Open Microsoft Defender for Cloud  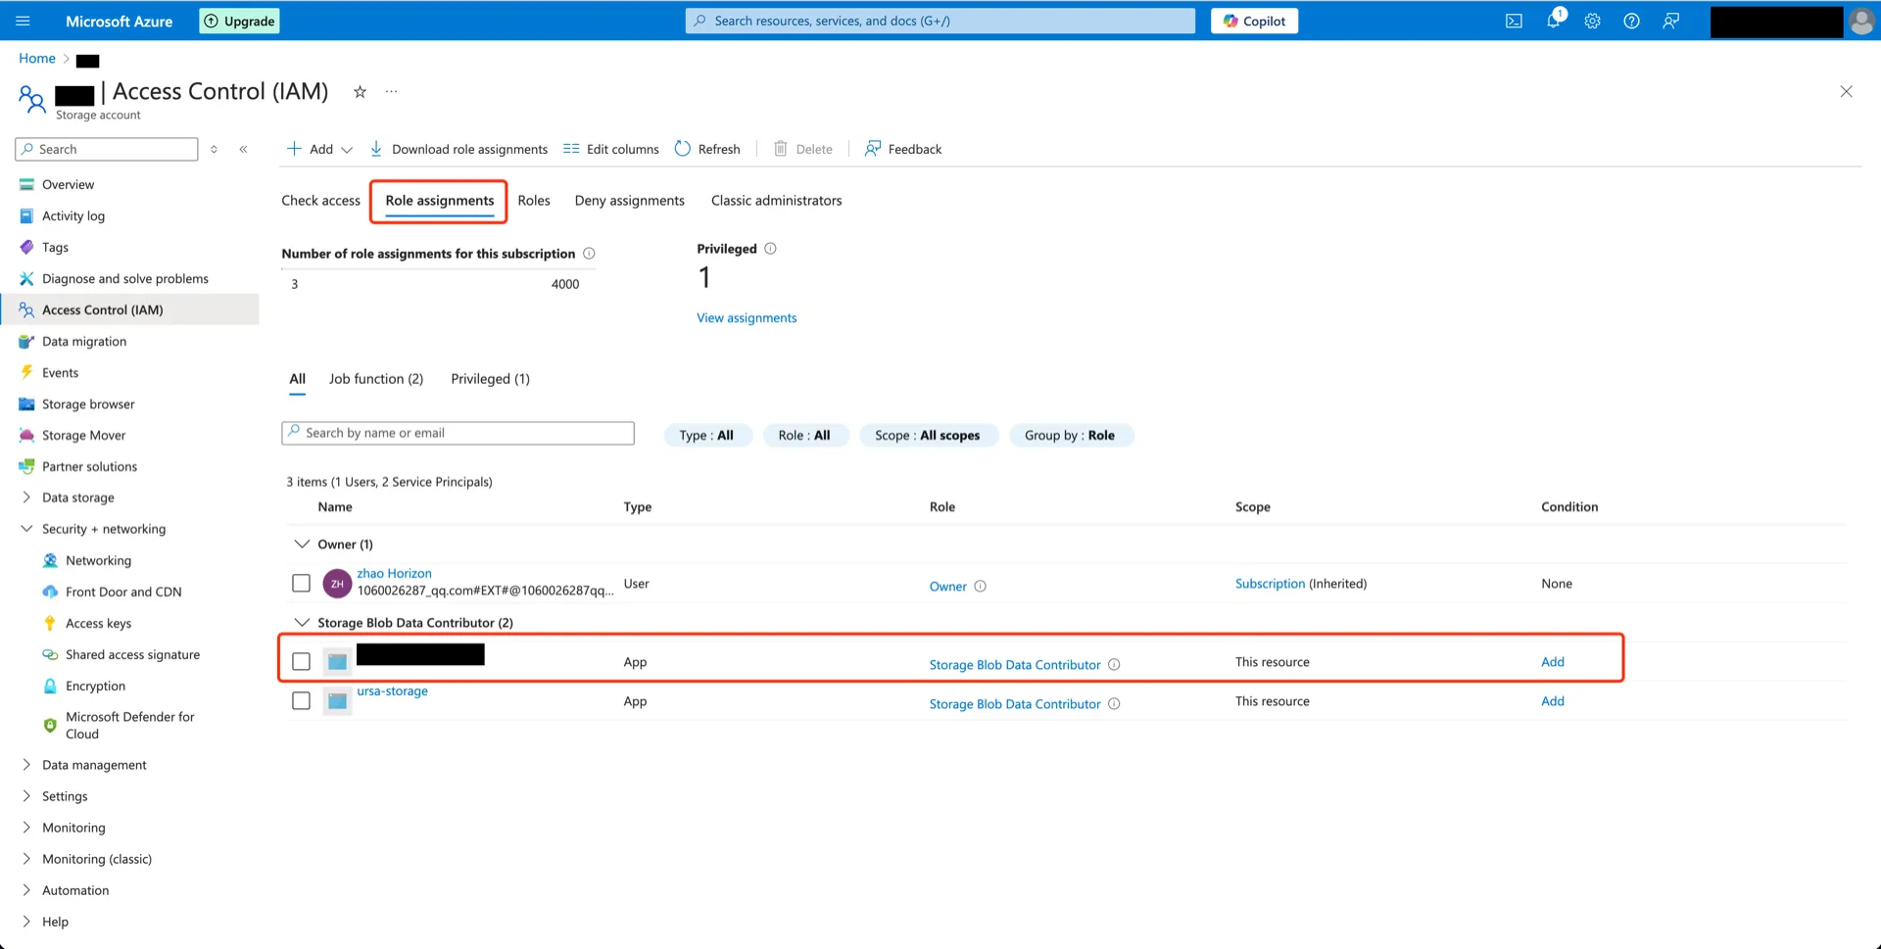129,725
